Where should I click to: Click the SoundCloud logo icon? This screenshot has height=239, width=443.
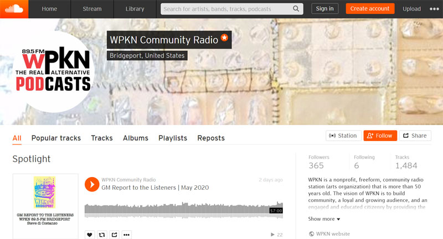click(x=14, y=9)
